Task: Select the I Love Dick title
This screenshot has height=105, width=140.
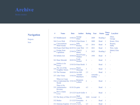Action: 61,41
